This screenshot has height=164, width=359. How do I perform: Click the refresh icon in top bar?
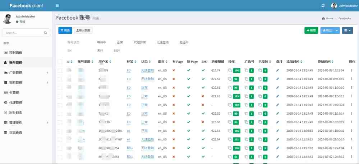pyautogui.click(x=323, y=6)
